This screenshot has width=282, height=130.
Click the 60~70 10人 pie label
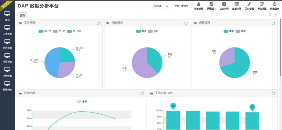[79, 49]
